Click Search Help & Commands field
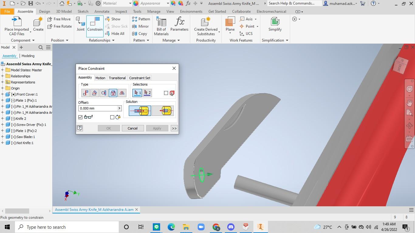This screenshot has height=233, width=415. click(x=294, y=3)
